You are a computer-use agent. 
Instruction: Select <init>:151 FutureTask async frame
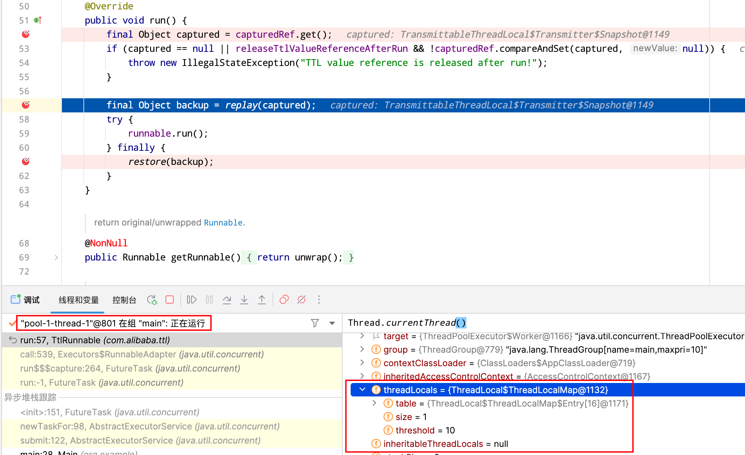coord(172,412)
